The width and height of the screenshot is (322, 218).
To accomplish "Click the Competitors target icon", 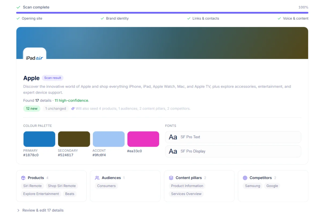I will 245,178.
